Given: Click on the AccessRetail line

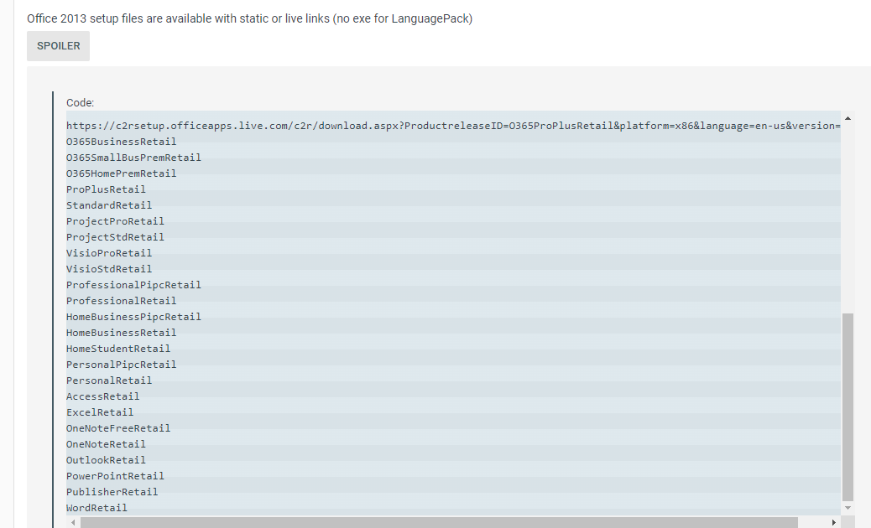Looking at the screenshot, I should (103, 396).
